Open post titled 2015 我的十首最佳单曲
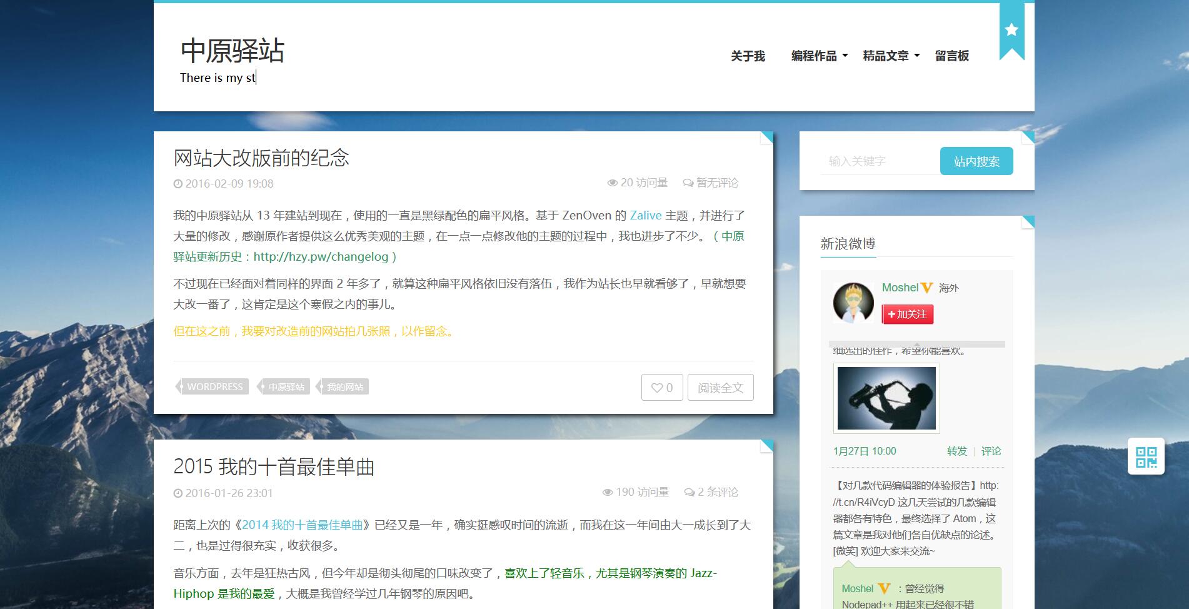Screen dimensions: 1189x609 click(274, 467)
